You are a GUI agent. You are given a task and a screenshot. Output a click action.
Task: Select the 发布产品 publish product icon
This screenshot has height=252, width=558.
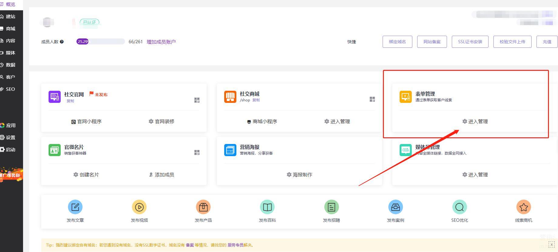point(203,207)
